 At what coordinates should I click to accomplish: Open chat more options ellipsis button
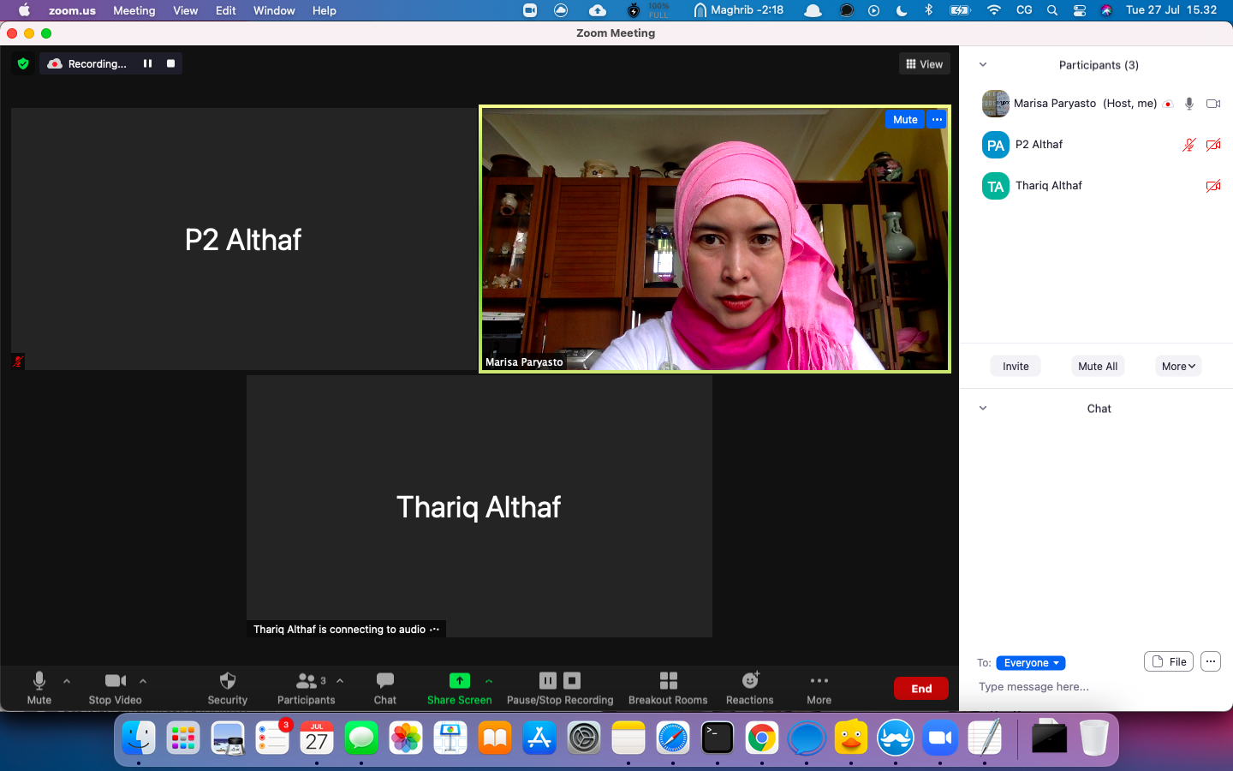point(1210,661)
